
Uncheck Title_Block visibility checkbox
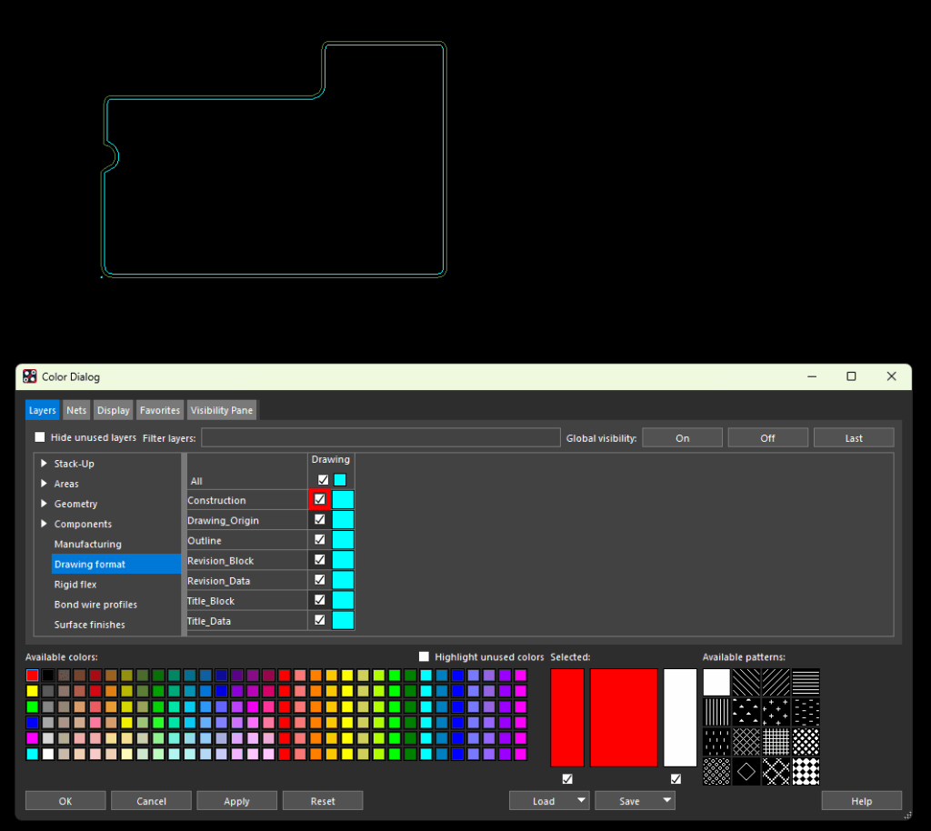(x=319, y=600)
